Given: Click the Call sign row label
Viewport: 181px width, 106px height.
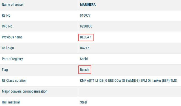Looking at the screenshot, I should click(x=8, y=48).
